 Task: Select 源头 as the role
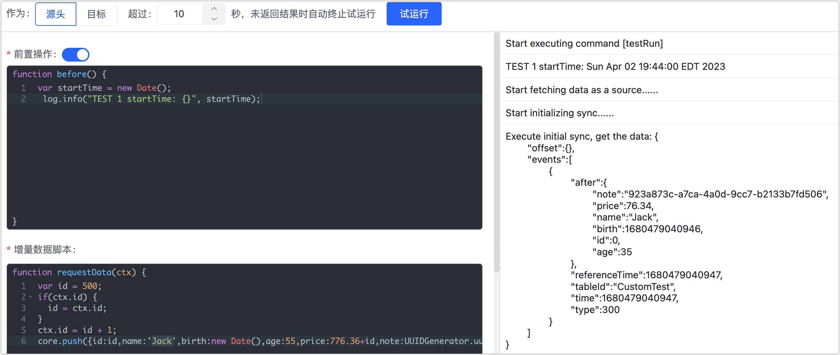tap(55, 14)
